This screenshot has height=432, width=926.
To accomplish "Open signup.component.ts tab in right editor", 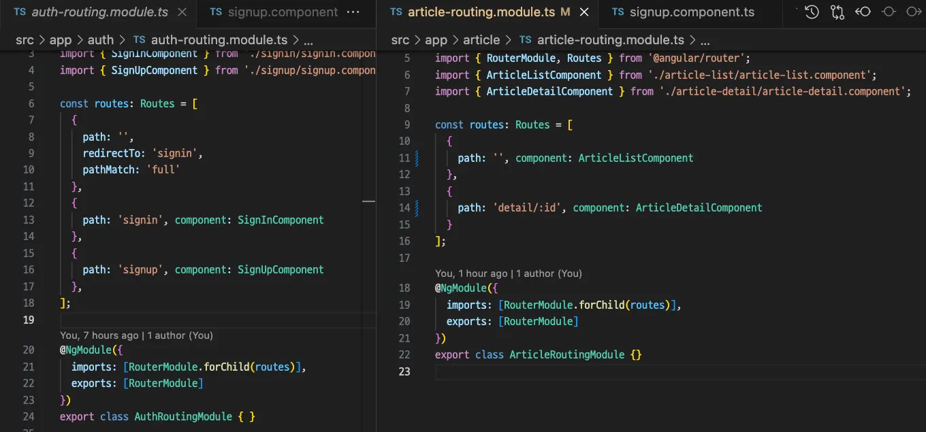I will click(691, 12).
